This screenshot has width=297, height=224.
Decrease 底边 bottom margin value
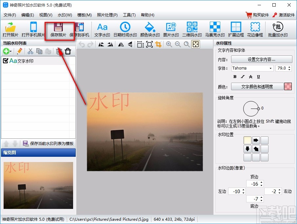[x=261, y=200]
